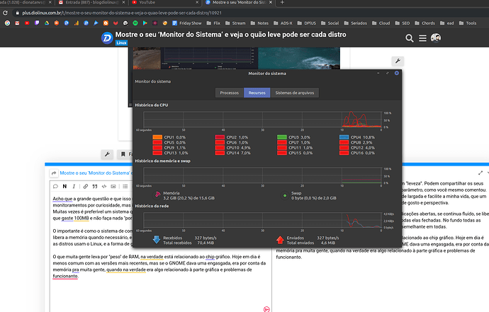Click the CPU2 dark red color swatch
The image size is (489, 312).
pyautogui.click(x=220, y=137)
